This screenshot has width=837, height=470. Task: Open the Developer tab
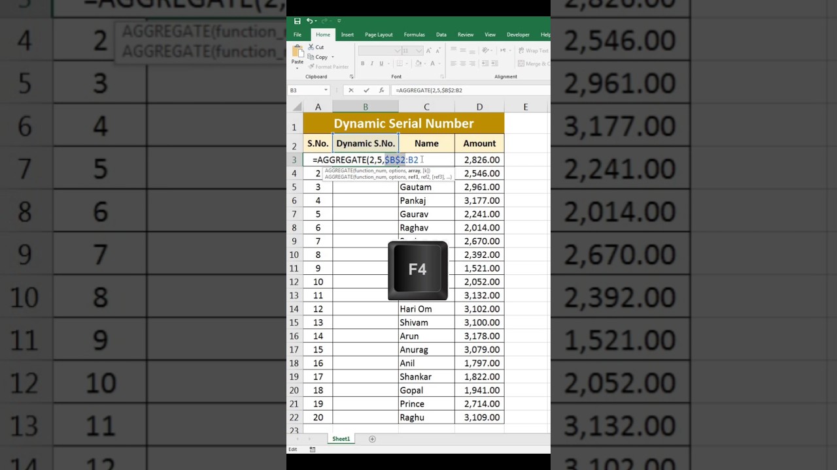(x=518, y=35)
